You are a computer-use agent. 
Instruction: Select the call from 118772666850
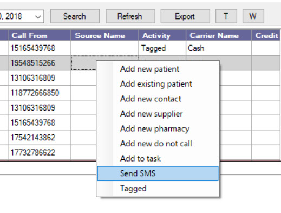[35, 93]
